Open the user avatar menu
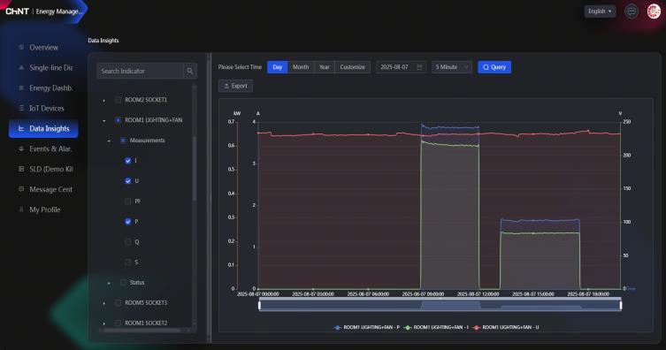Screen dimensions: 666x350 tap(654, 11)
